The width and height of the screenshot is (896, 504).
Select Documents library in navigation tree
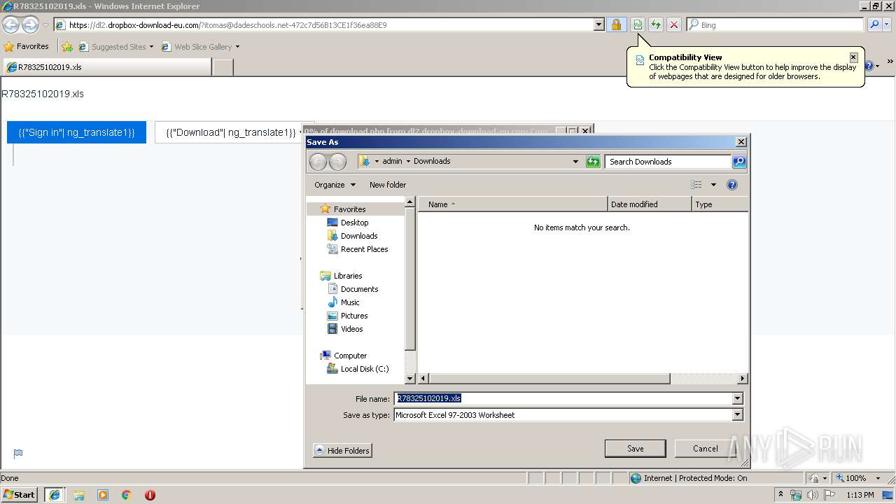pos(359,289)
